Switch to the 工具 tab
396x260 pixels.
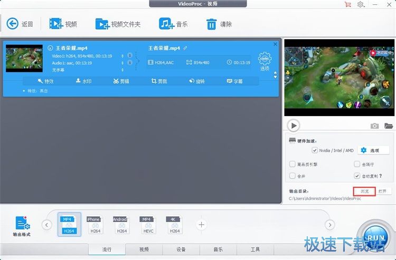click(x=256, y=249)
